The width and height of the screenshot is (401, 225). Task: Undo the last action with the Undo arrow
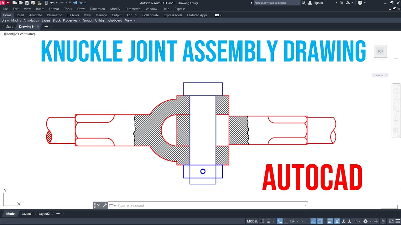click(52, 3)
